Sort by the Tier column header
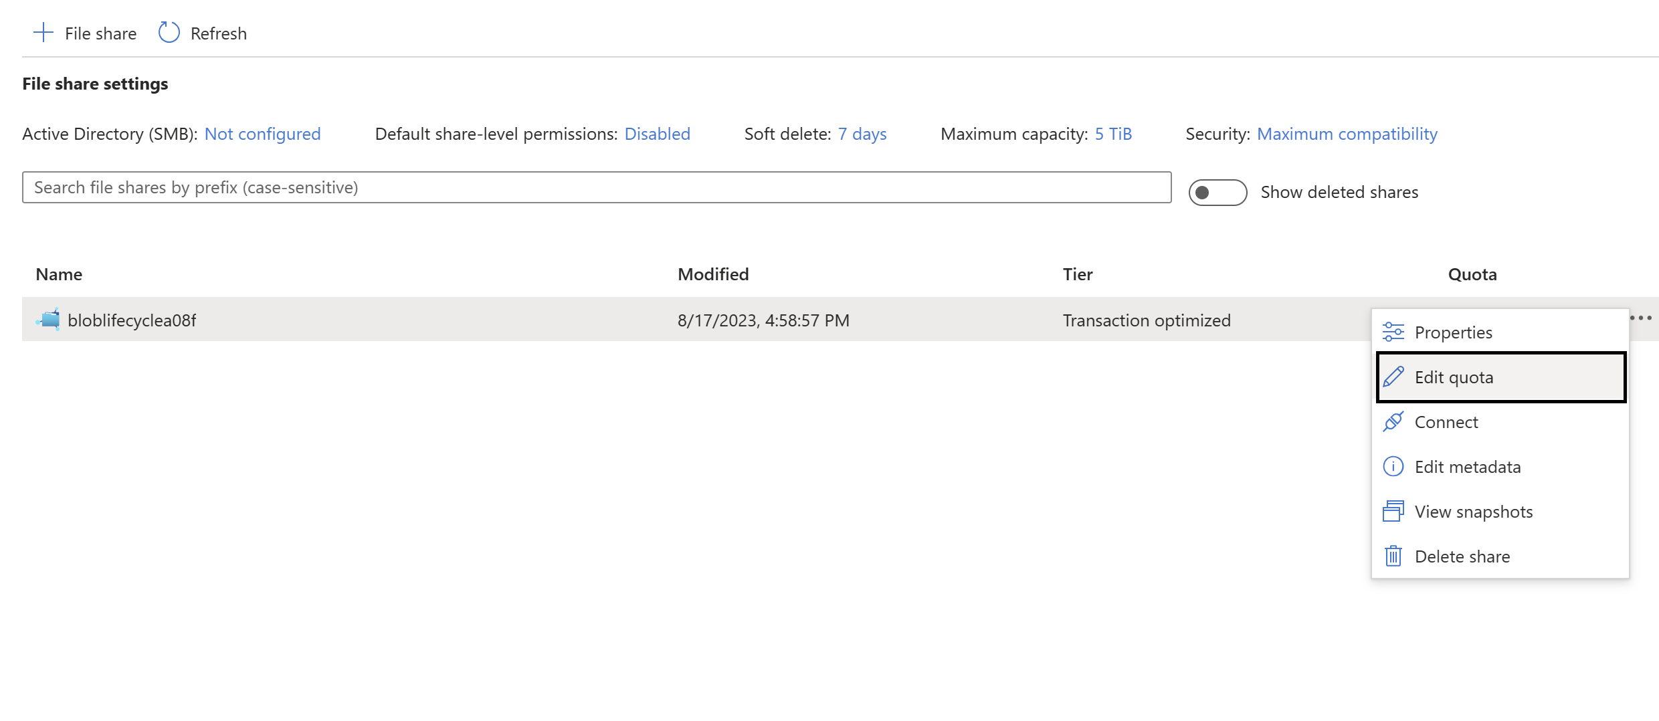 (1078, 274)
